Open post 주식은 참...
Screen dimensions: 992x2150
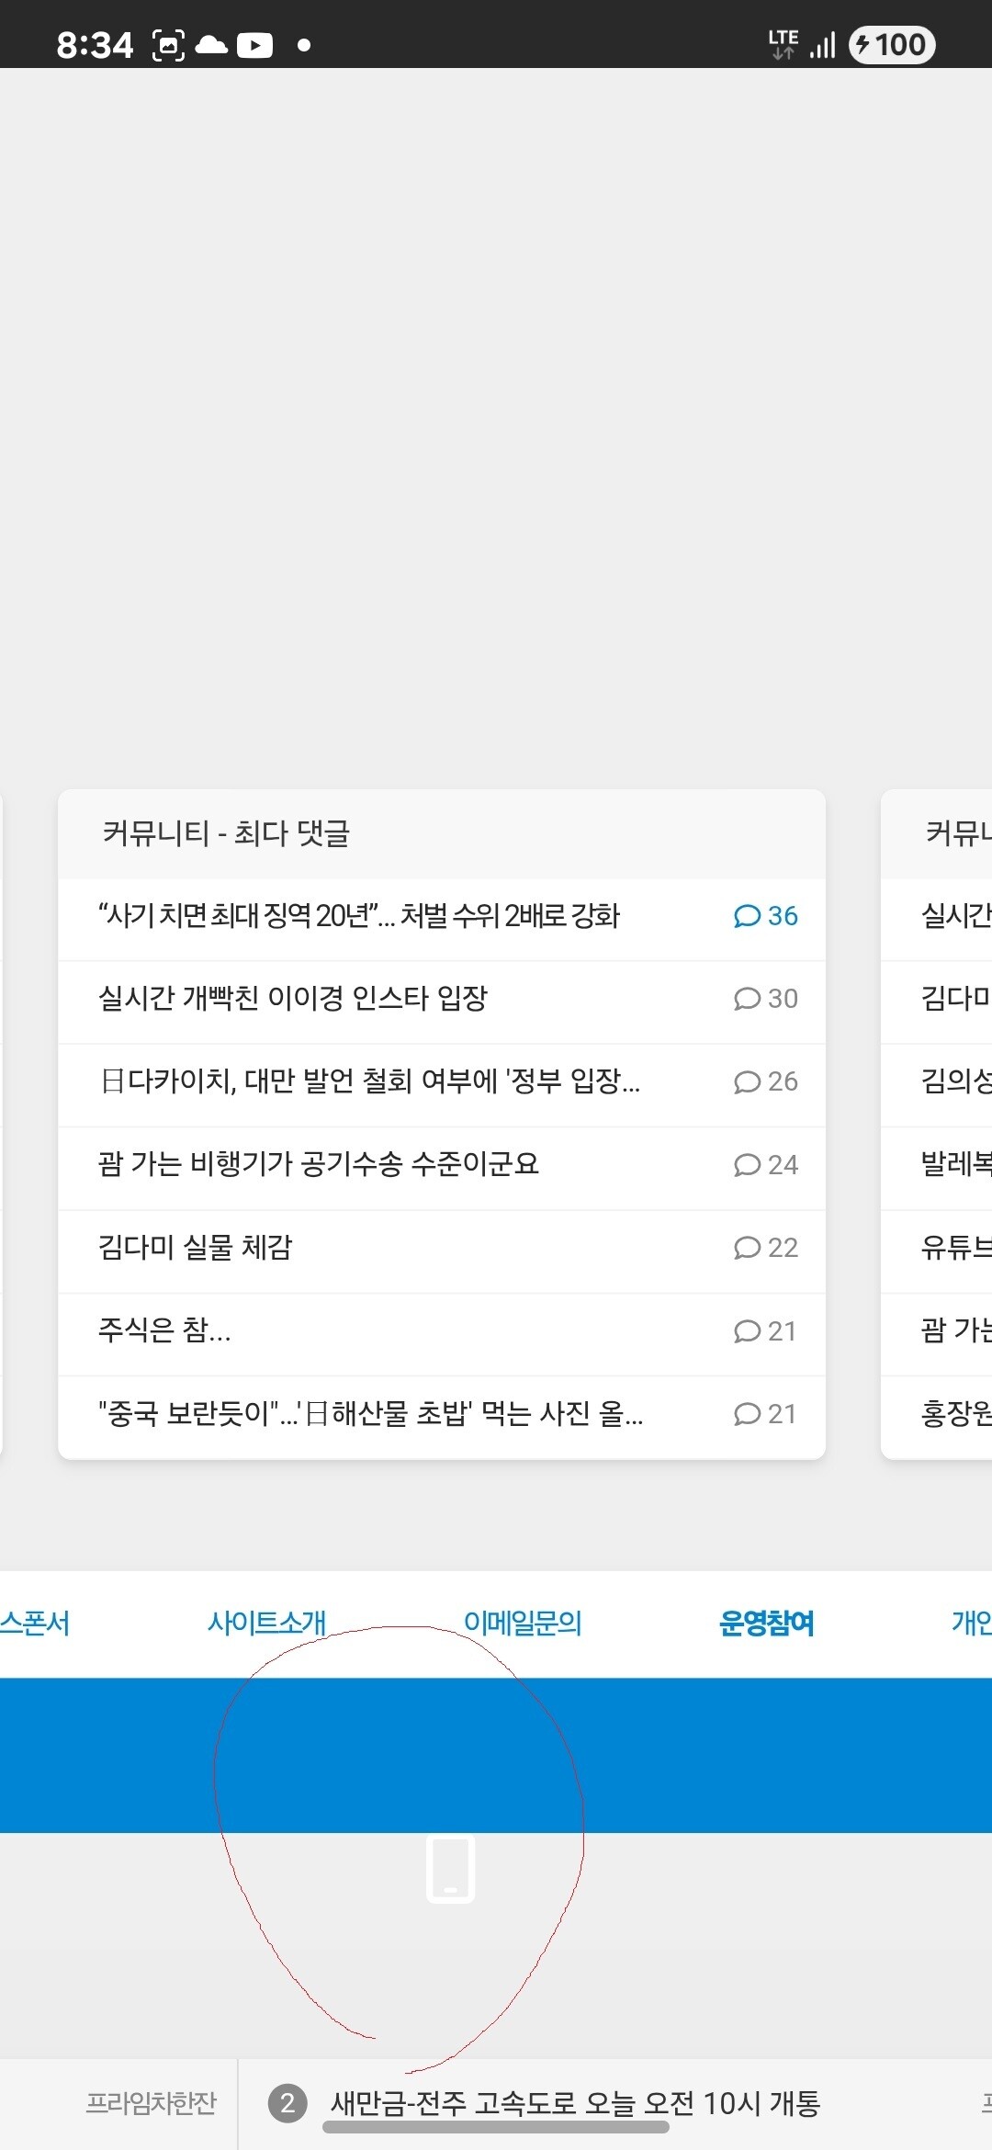point(164,1330)
